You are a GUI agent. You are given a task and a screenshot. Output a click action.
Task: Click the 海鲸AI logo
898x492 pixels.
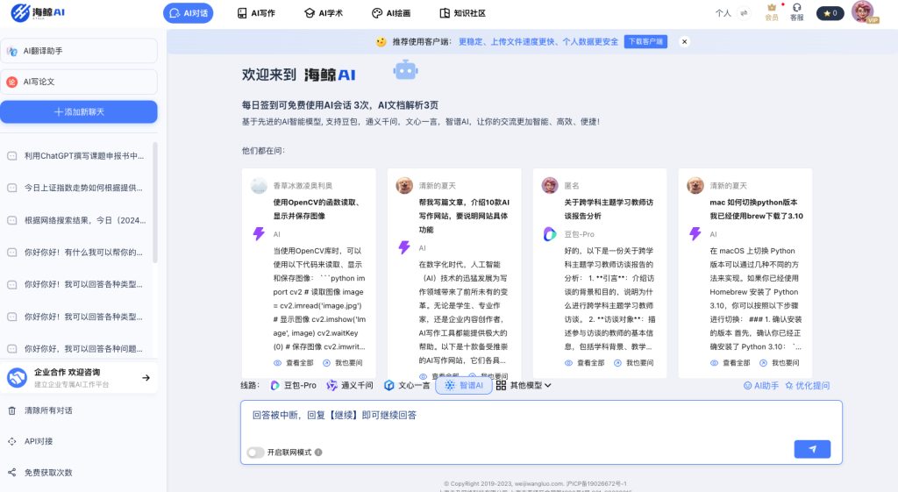[x=38, y=12]
